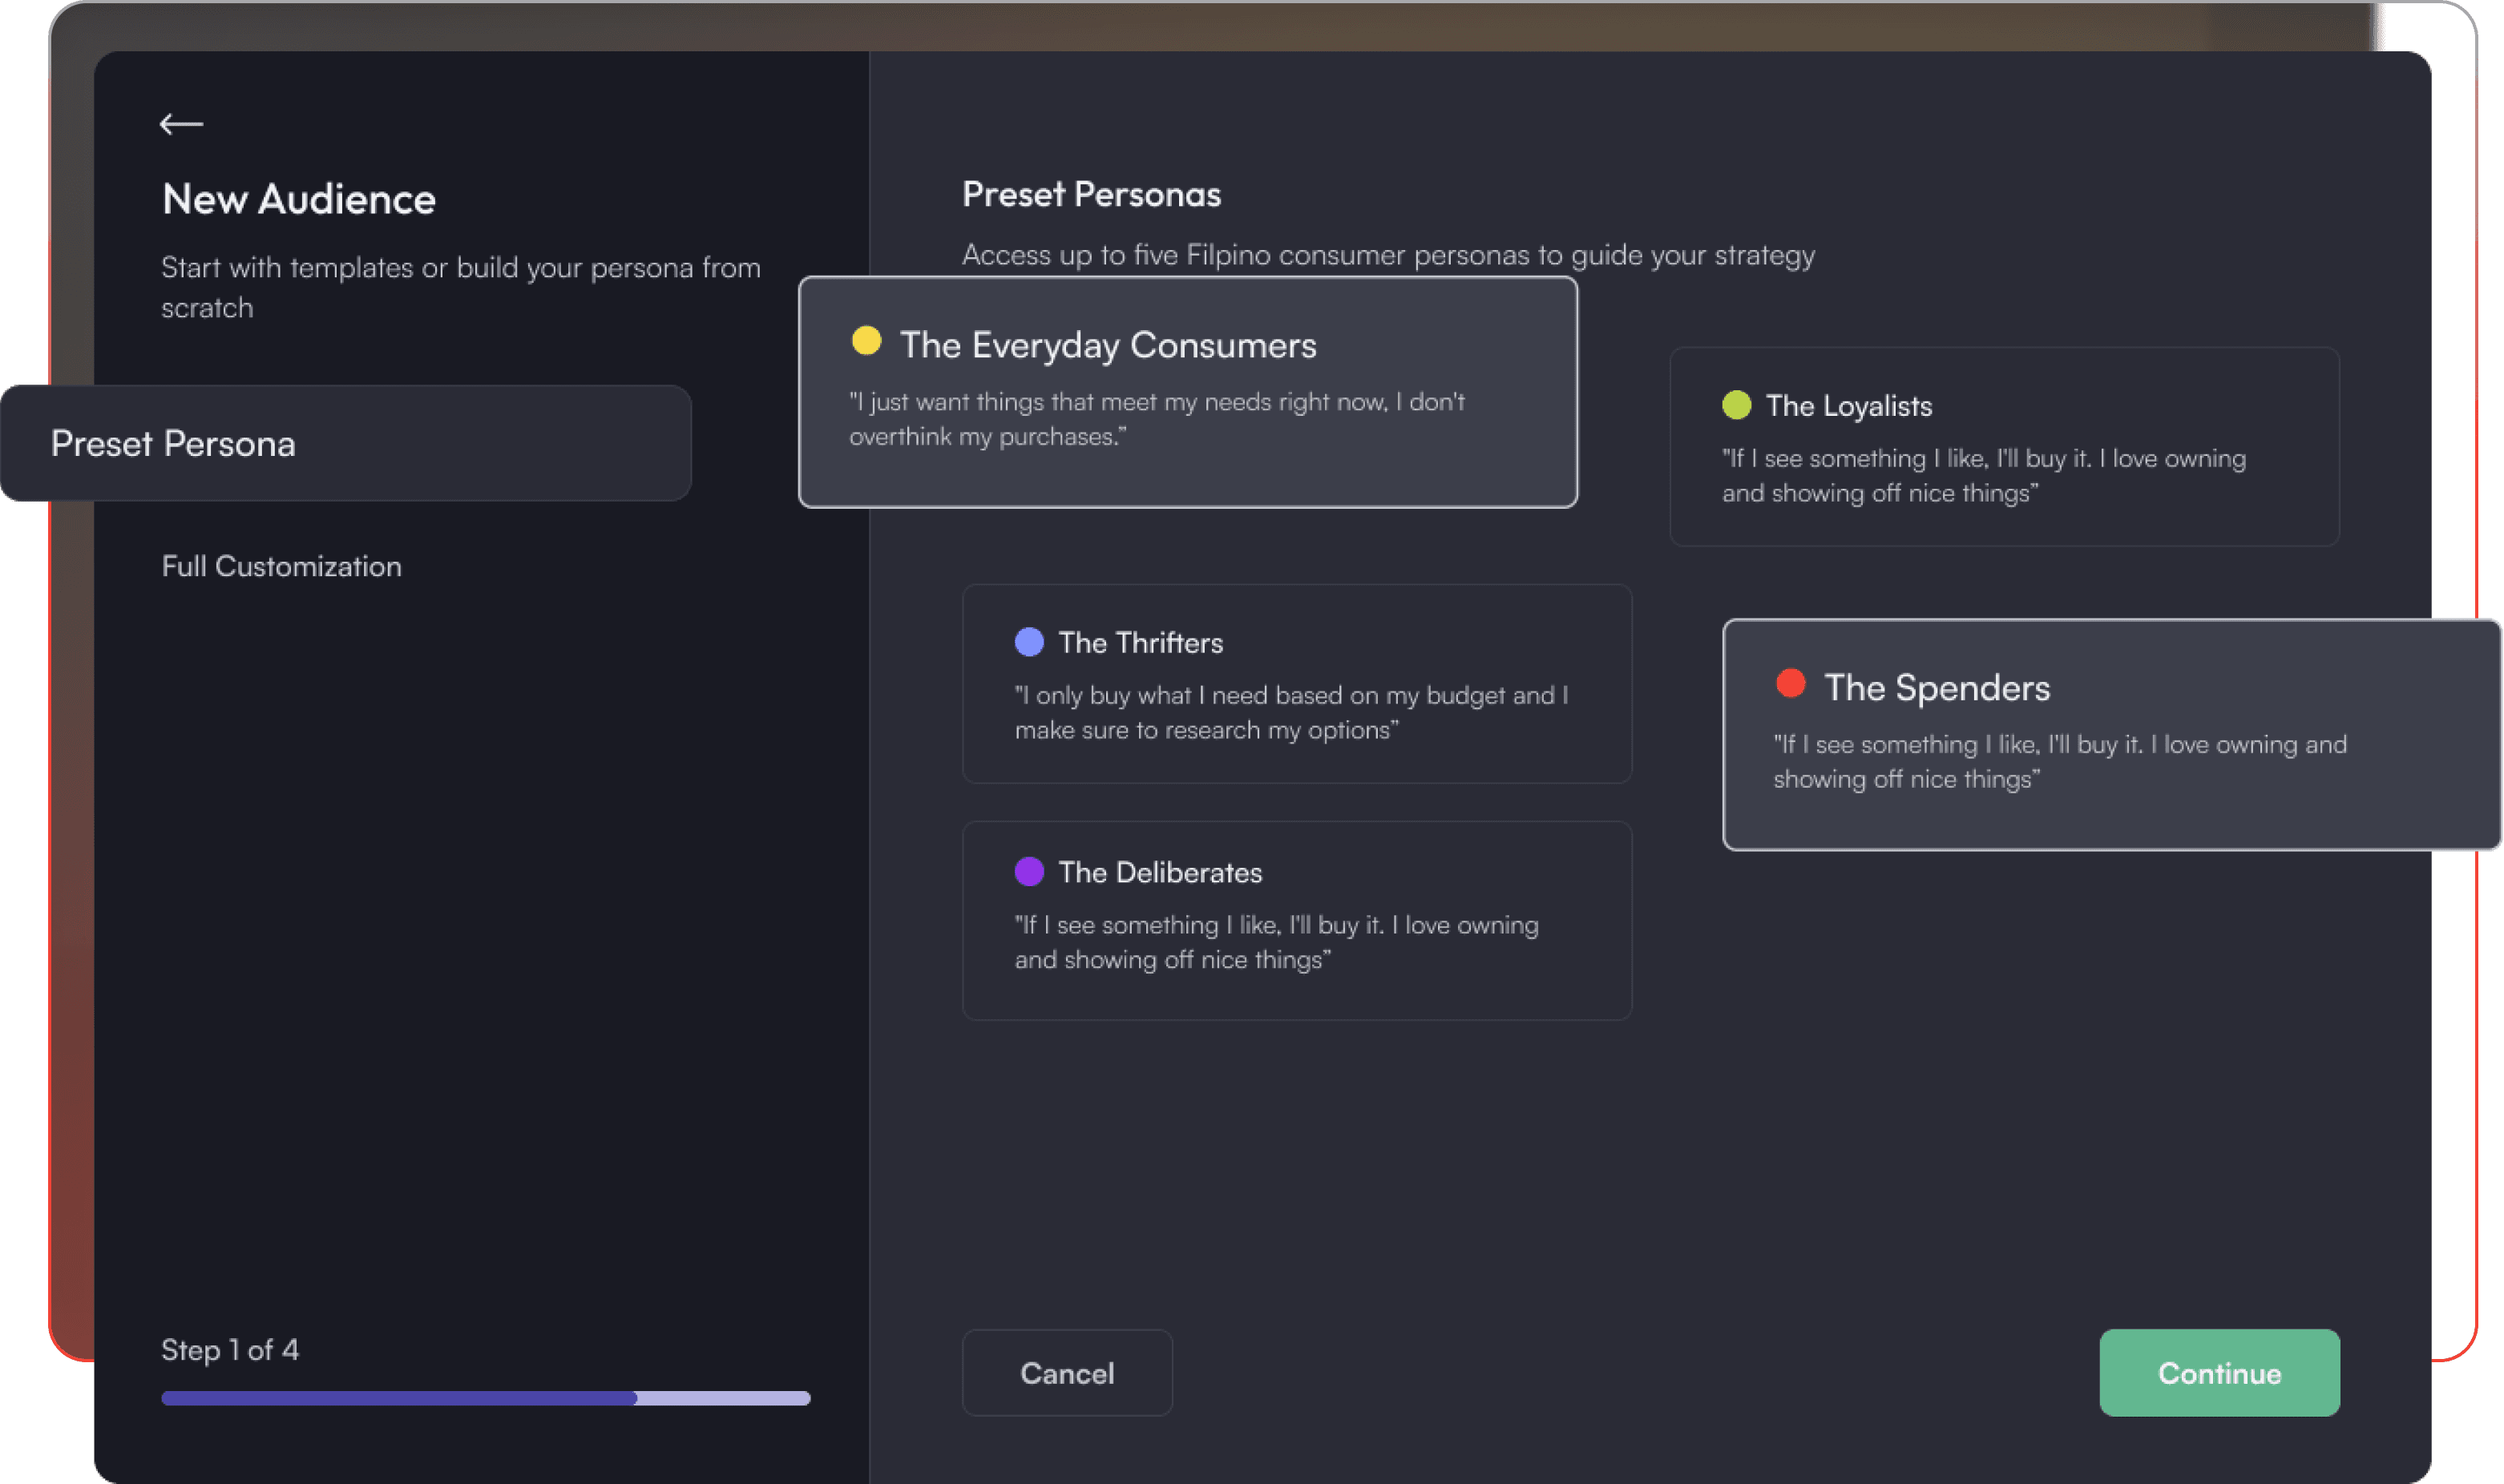2504x1484 pixels.
Task: Click the step progress bar
Action: tap(485, 1398)
